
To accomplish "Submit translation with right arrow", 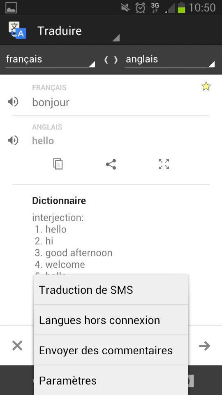I will (x=204, y=346).
